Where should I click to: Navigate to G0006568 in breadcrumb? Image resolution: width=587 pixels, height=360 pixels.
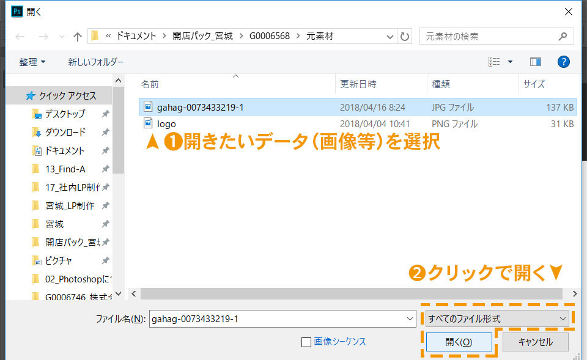[270, 36]
